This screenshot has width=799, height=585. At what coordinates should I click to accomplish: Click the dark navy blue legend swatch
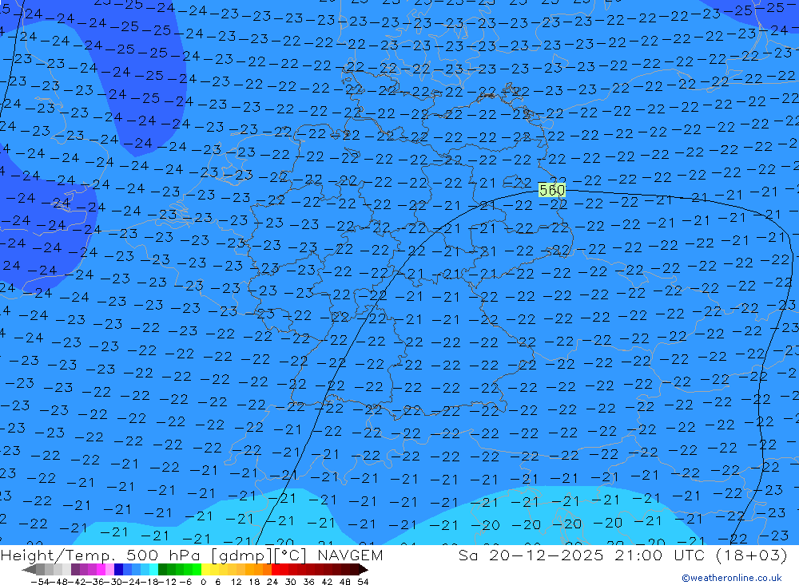point(119,570)
